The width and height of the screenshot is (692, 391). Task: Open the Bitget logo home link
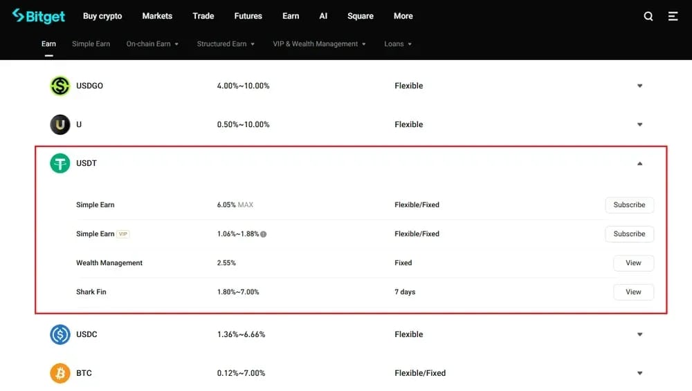(38, 16)
